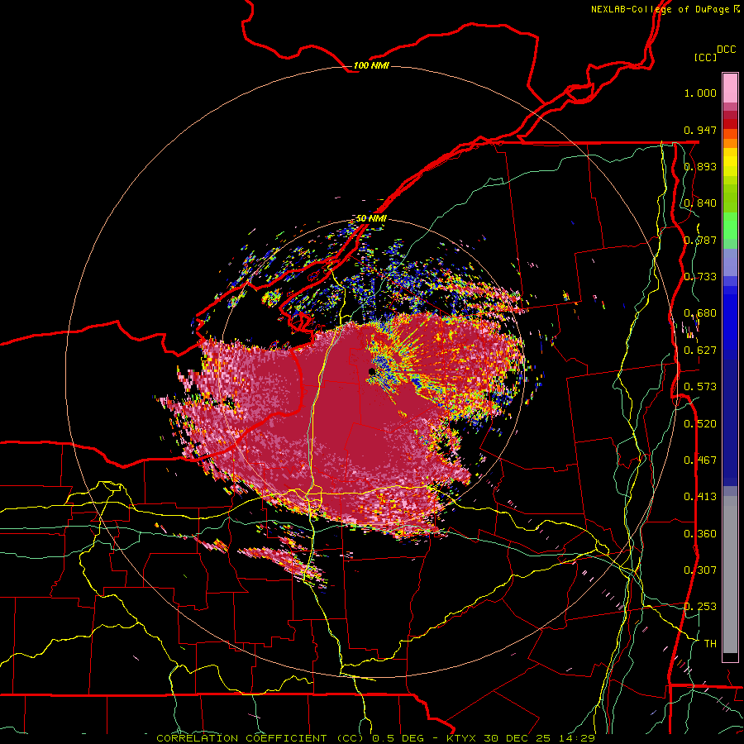This screenshot has height=744, width=744.
Task: Select the 0.787 value on the color scale
Action: click(700, 240)
